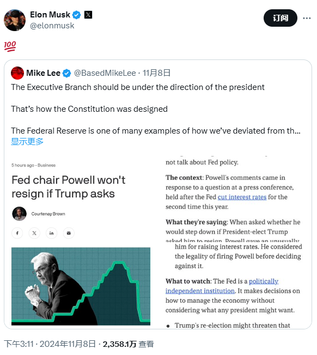317x355 pixels.
Task: Click the email share icon in article
Action: (x=69, y=233)
